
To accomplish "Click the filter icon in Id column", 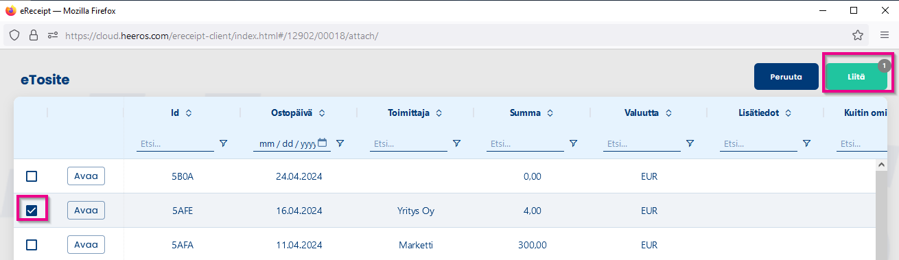I will [223, 143].
